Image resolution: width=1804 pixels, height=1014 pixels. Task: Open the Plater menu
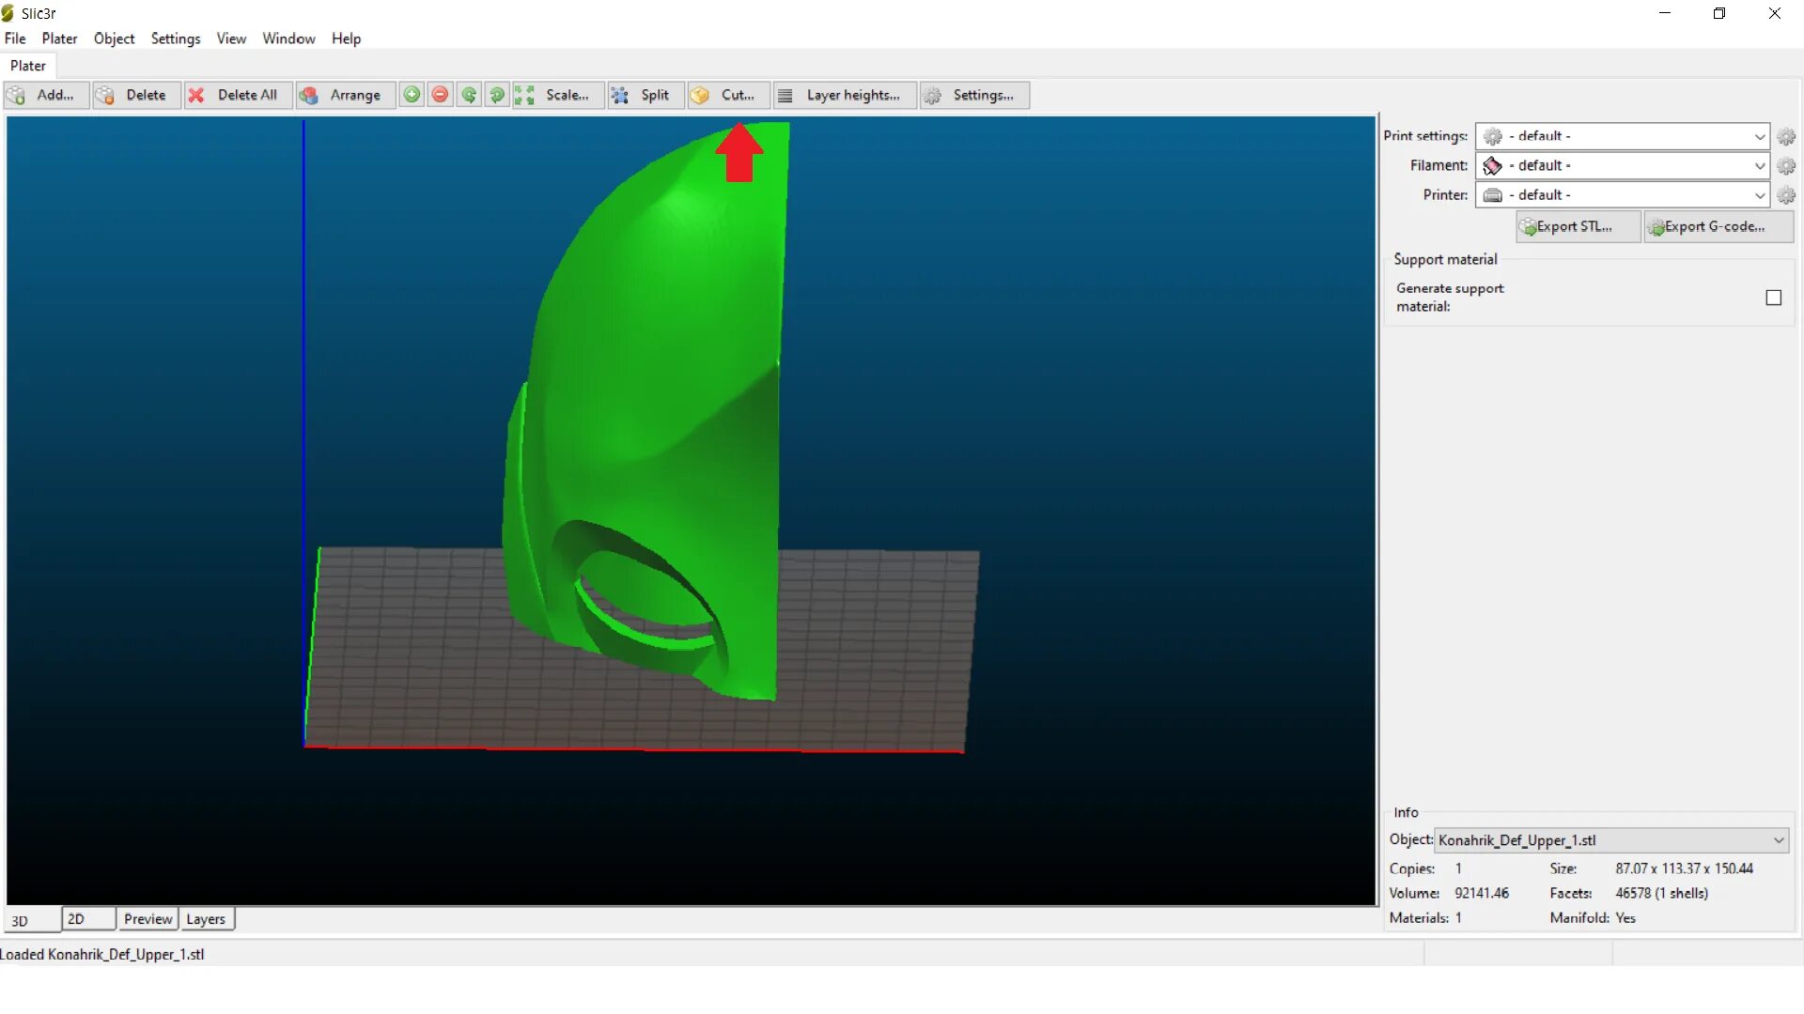(59, 38)
